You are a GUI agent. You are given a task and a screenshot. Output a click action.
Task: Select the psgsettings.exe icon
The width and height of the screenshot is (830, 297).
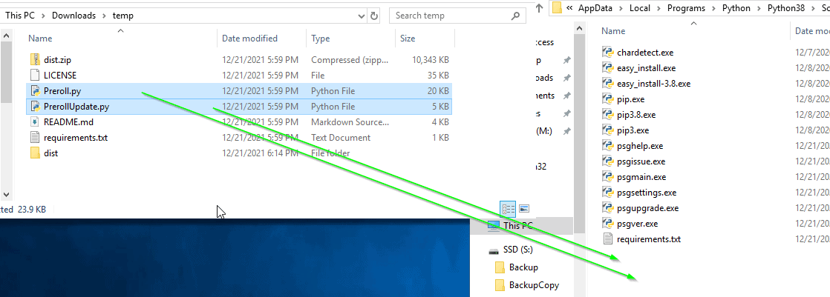click(608, 193)
